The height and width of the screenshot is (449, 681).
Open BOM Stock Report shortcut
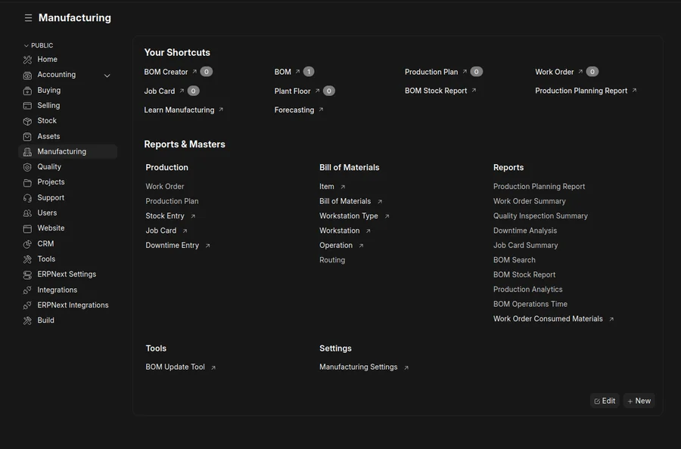(436, 91)
